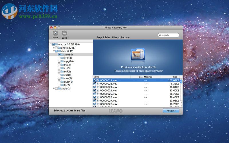This screenshot has width=229, height=143.
Task: Uncheck the wav(99) checkbox
Action: (x=59, y=54)
